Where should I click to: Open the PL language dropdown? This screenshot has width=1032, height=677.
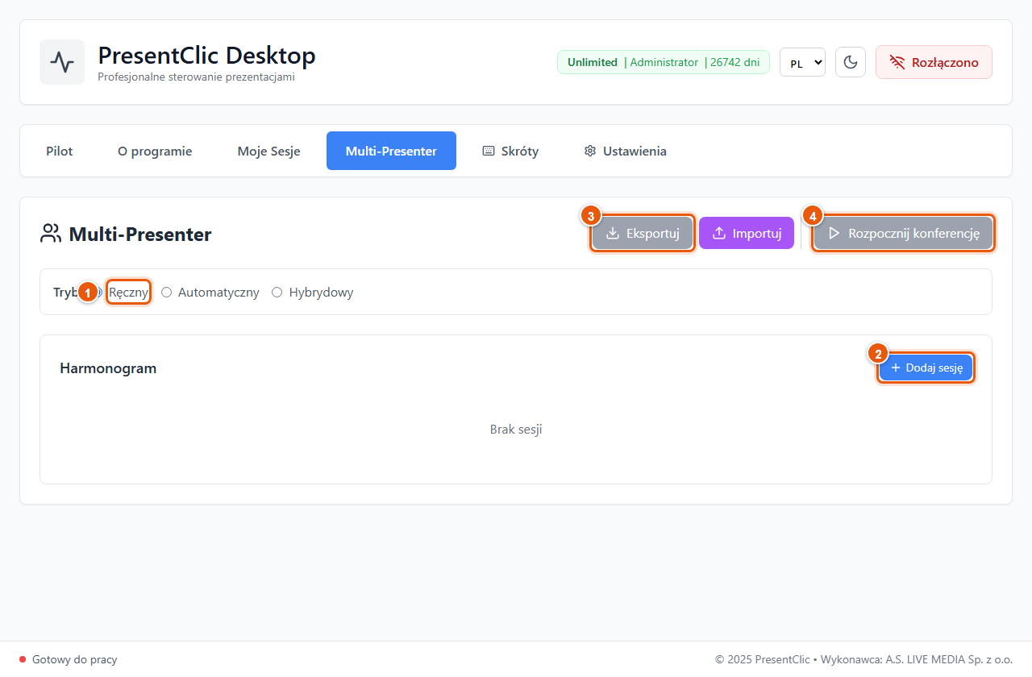[x=802, y=62]
